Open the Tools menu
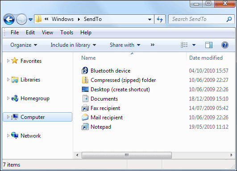Viewport: 237px width, 171px height. 67,33
